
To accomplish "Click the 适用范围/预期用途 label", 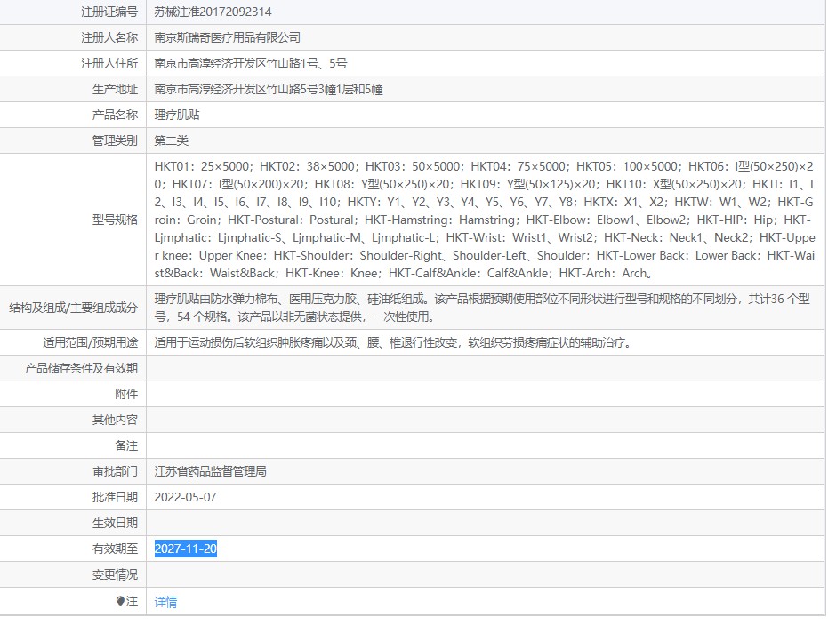I will [x=91, y=342].
